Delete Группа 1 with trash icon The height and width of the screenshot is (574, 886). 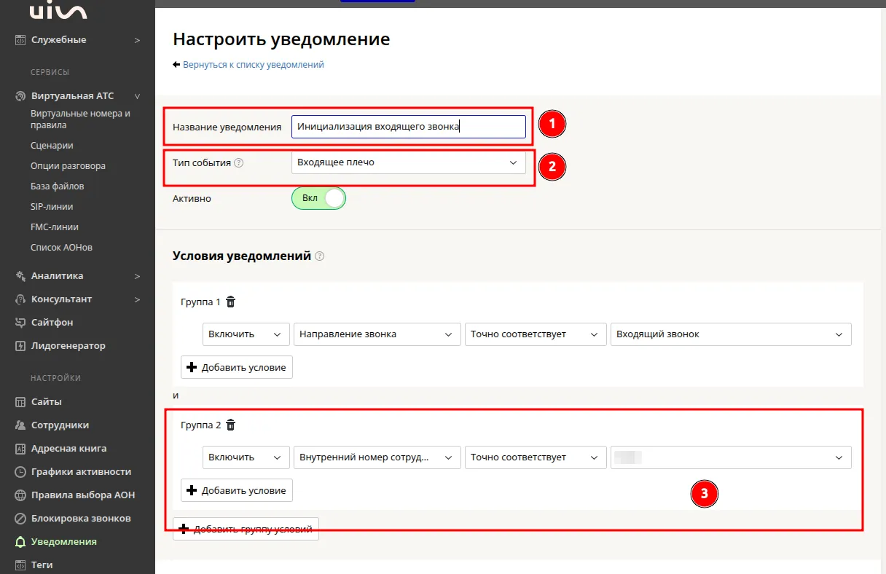click(231, 302)
